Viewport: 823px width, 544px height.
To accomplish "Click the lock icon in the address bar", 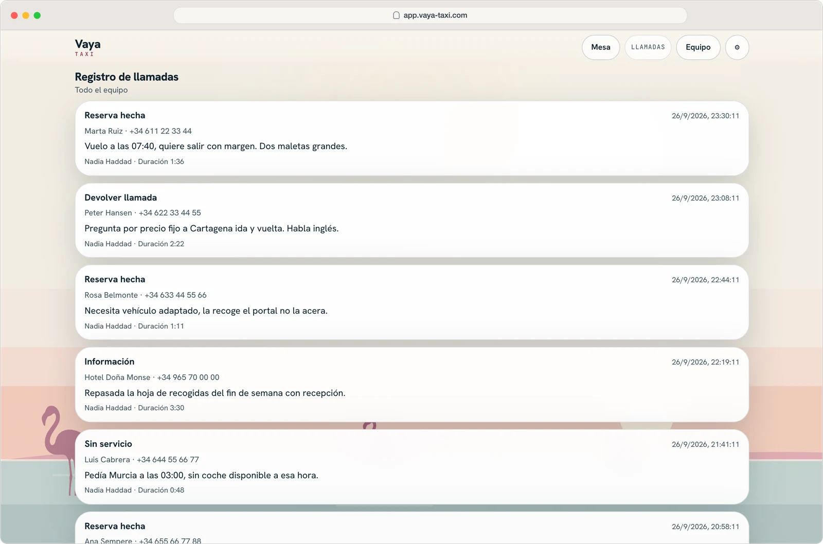I will click(x=396, y=15).
